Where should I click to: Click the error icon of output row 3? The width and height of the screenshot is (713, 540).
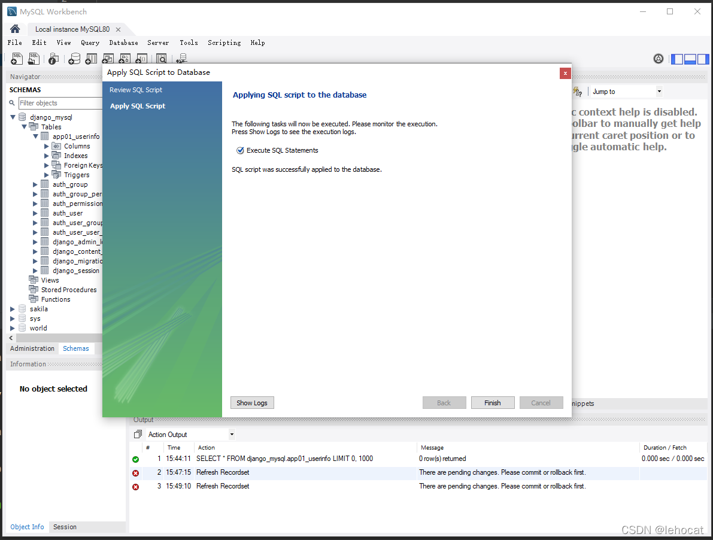pos(135,487)
